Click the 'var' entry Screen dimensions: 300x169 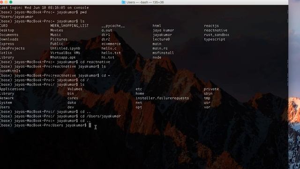pos(207,107)
